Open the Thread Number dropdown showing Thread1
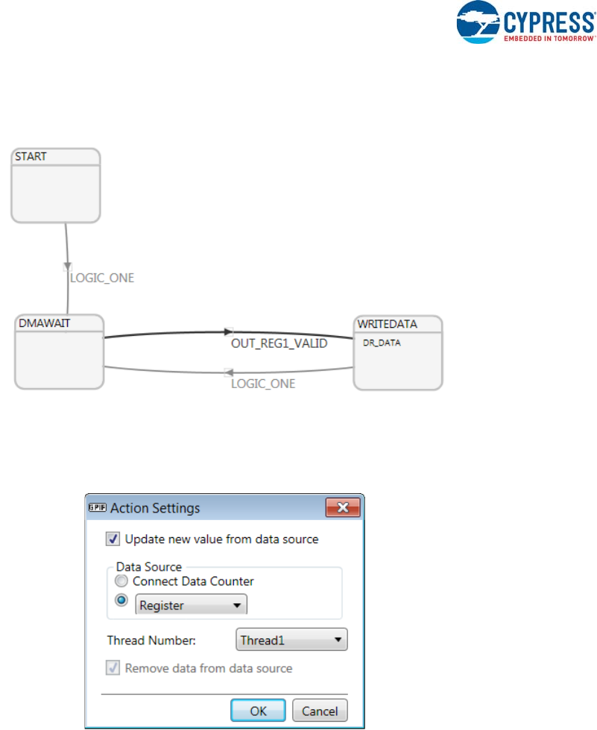The height and width of the screenshot is (730, 597). click(x=291, y=640)
